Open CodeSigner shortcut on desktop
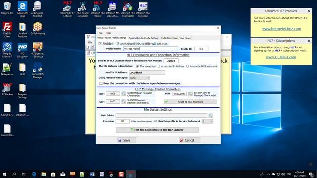This screenshot has width=317, height=178. pyautogui.click(x=38, y=9)
